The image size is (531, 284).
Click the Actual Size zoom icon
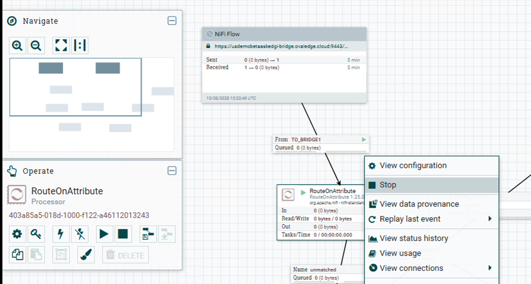click(80, 46)
